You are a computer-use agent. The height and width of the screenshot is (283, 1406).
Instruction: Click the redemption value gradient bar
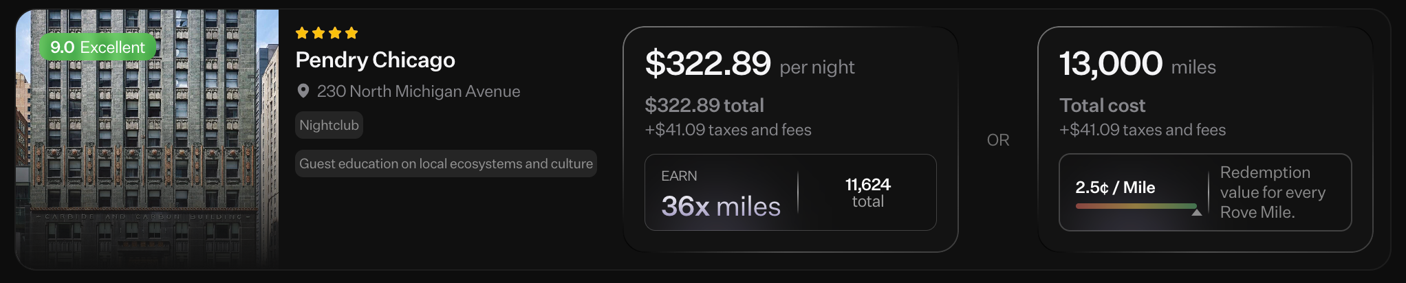[1136, 205]
